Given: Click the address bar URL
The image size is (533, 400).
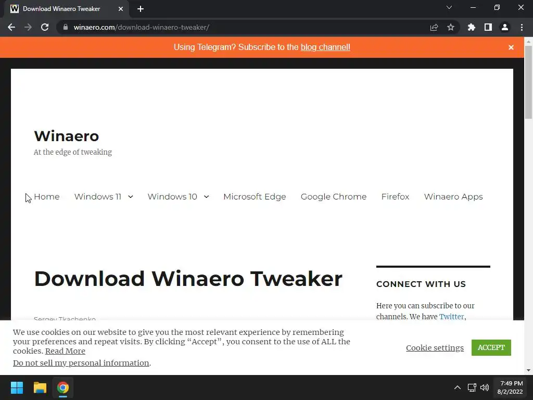Looking at the screenshot, I should [x=142, y=27].
